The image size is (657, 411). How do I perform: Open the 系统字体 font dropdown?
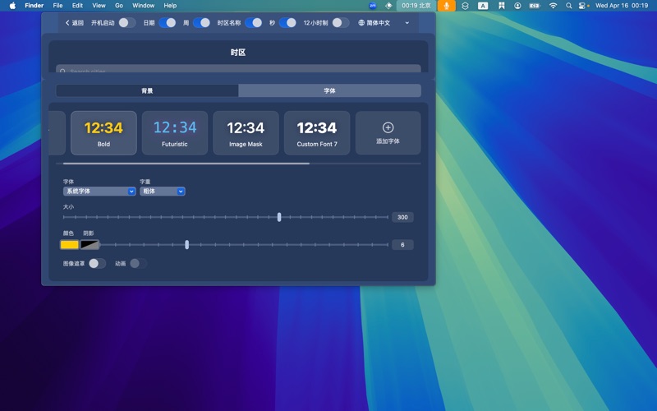coord(99,192)
